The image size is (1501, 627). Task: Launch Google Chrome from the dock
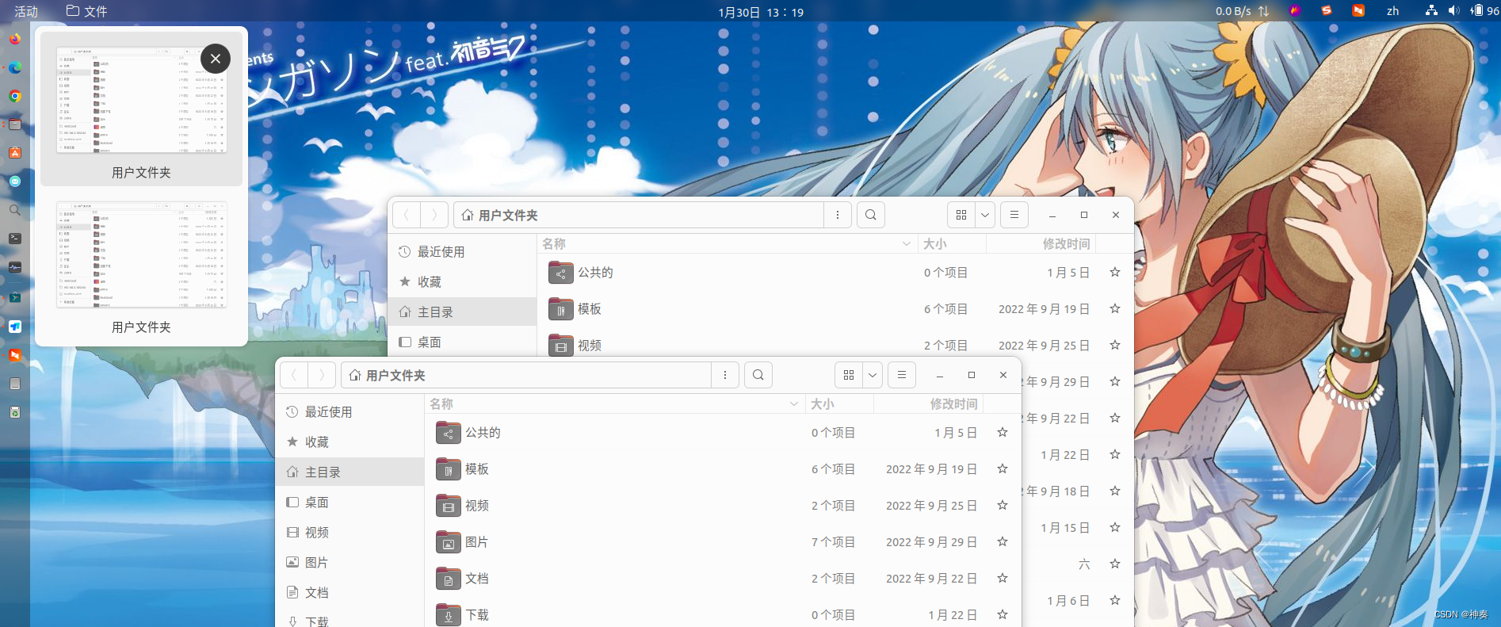pyautogui.click(x=15, y=96)
